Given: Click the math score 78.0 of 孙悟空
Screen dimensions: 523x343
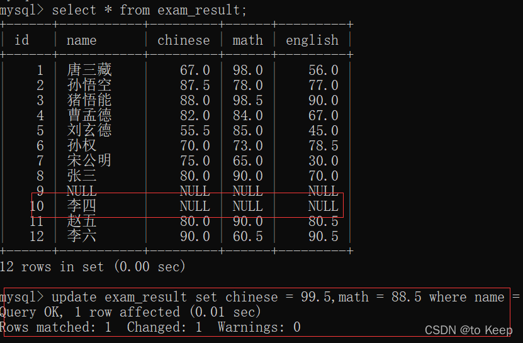Looking at the screenshot, I should 248,85.
